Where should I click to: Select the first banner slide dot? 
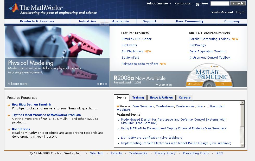click(x=98, y=84)
